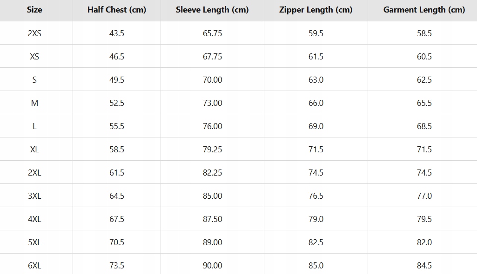Click the M size cell
477x274 pixels.
34,103
